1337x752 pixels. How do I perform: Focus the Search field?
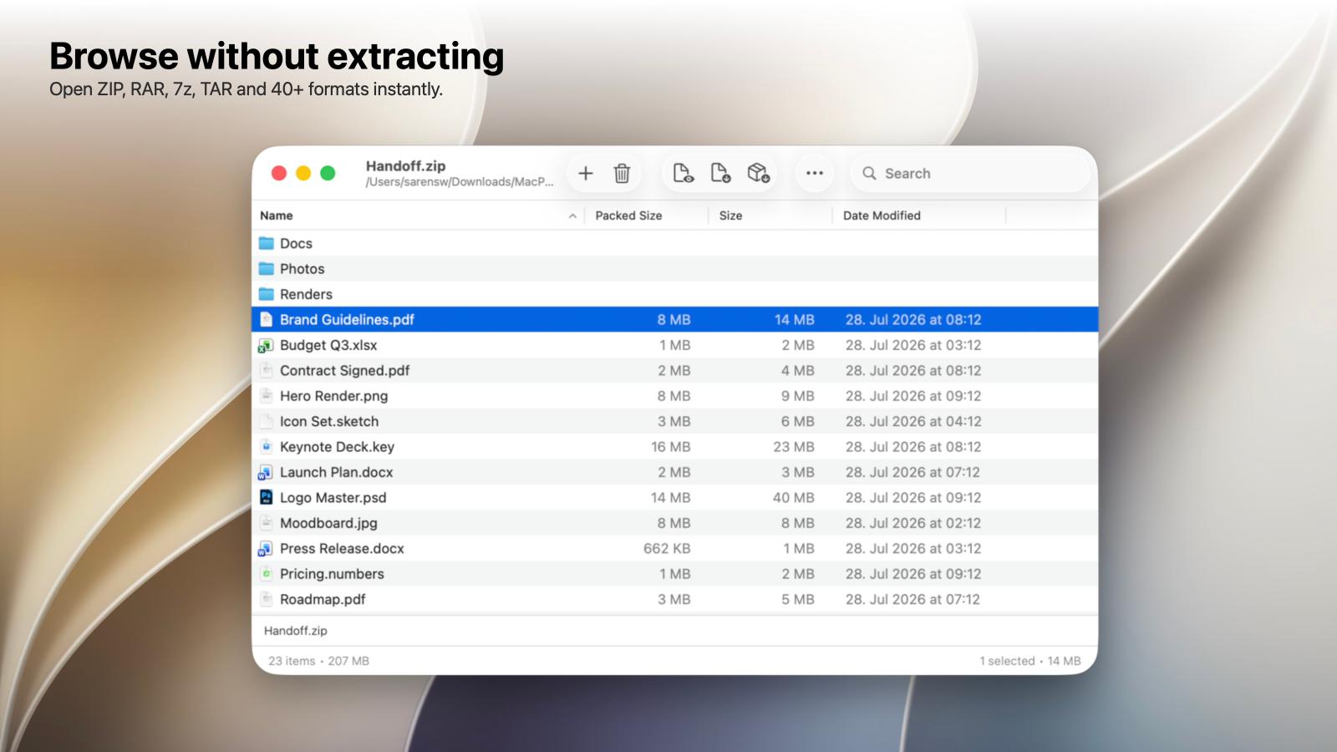pos(971,173)
